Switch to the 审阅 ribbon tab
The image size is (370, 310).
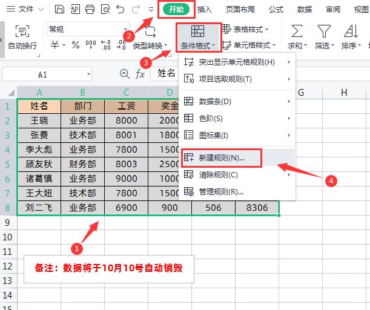pyautogui.click(x=333, y=10)
